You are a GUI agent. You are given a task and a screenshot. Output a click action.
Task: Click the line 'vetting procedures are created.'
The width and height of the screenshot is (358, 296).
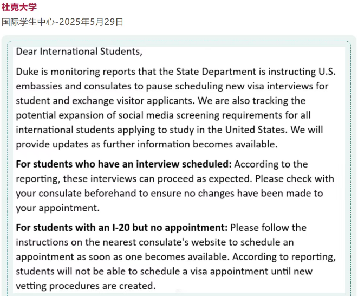tap(86, 286)
